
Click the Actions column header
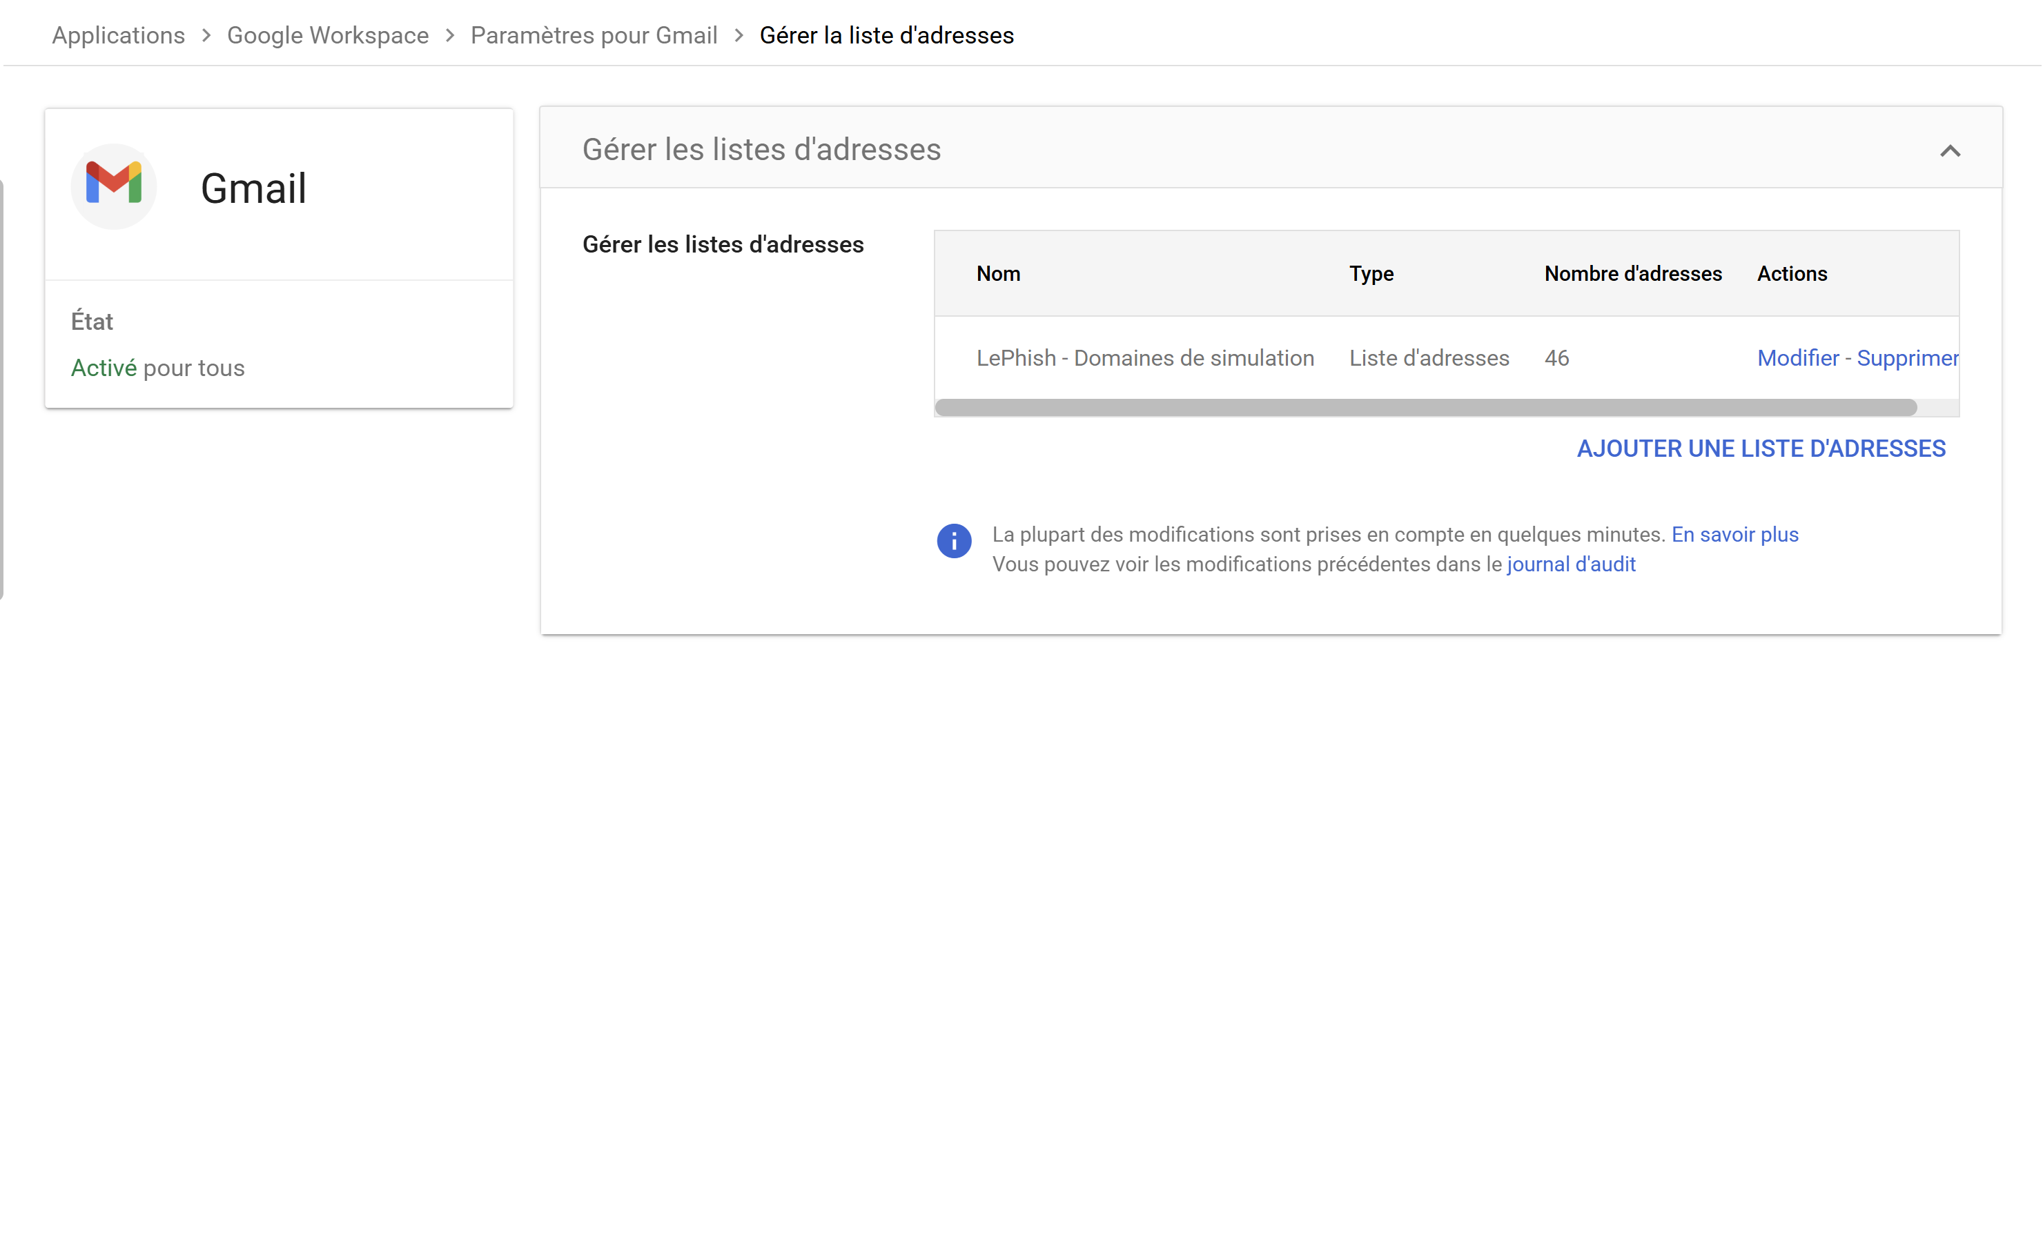pos(1792,273)
